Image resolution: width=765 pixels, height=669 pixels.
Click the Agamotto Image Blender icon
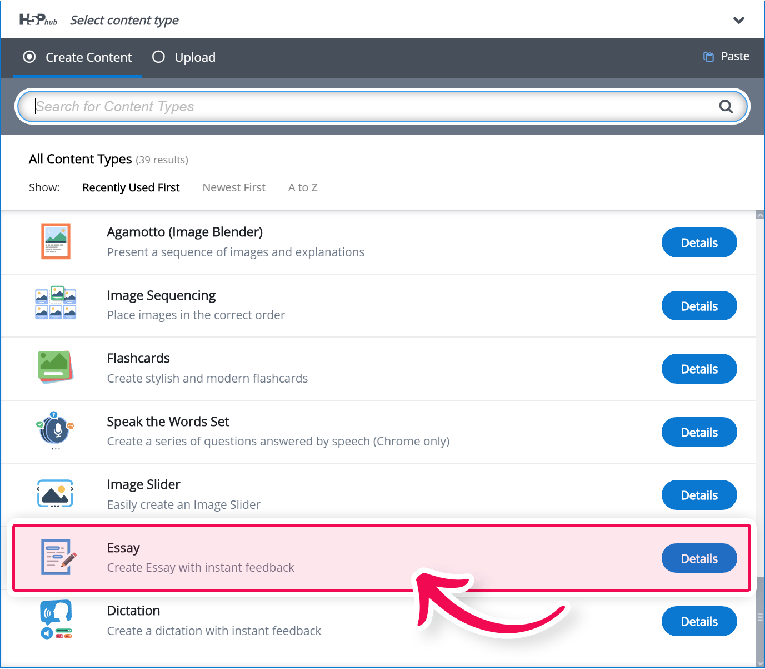point(56,241)
